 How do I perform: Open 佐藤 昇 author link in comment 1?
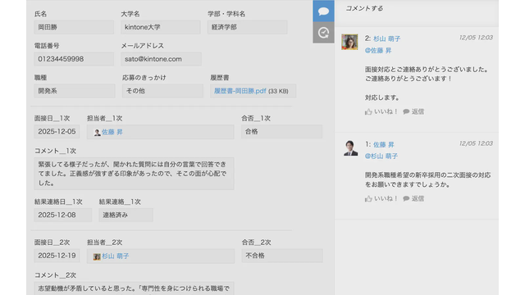[x=384, y=144]
